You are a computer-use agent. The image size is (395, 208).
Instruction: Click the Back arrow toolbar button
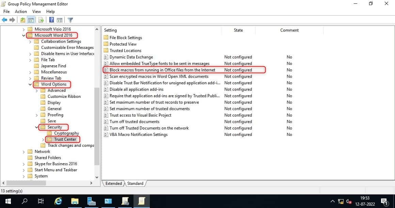click(4, 20)
